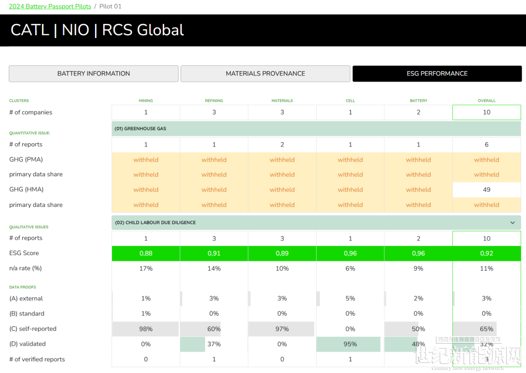Switch to the Materials Provenance tab
The image size is (526, 373).
pyautogui.click(x=265, y=74)
